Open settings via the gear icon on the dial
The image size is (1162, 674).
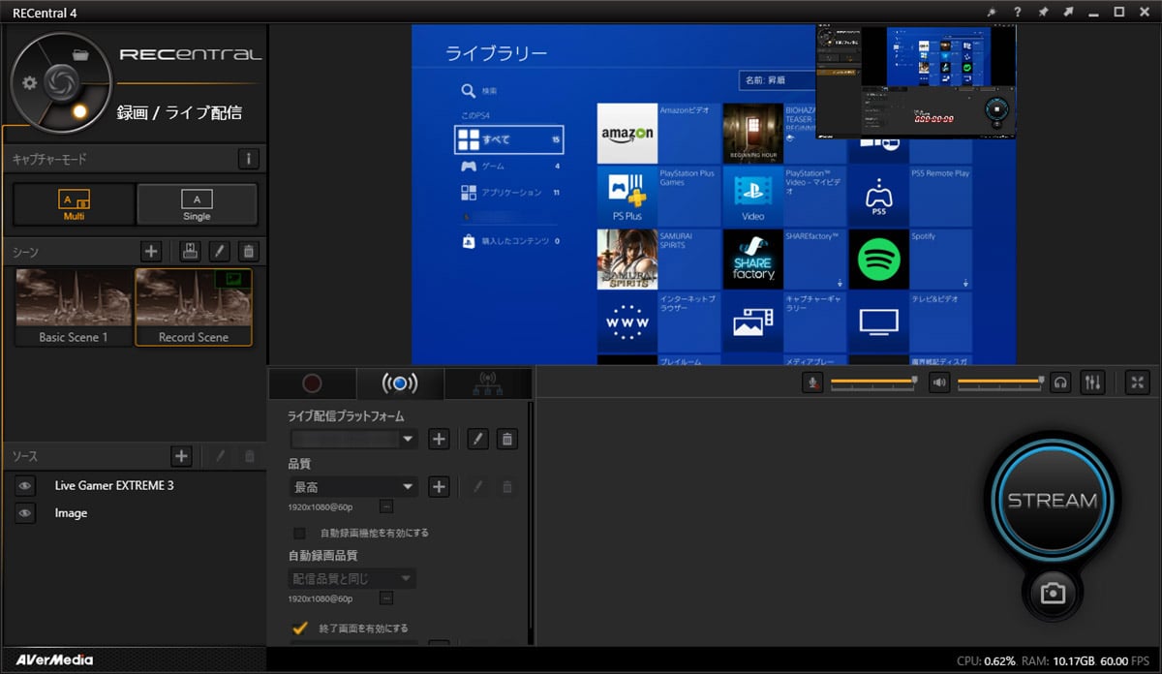[x=29, y=82]
